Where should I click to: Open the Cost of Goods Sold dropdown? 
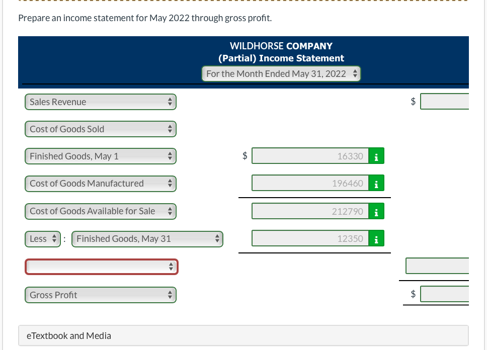pos(101,129)
